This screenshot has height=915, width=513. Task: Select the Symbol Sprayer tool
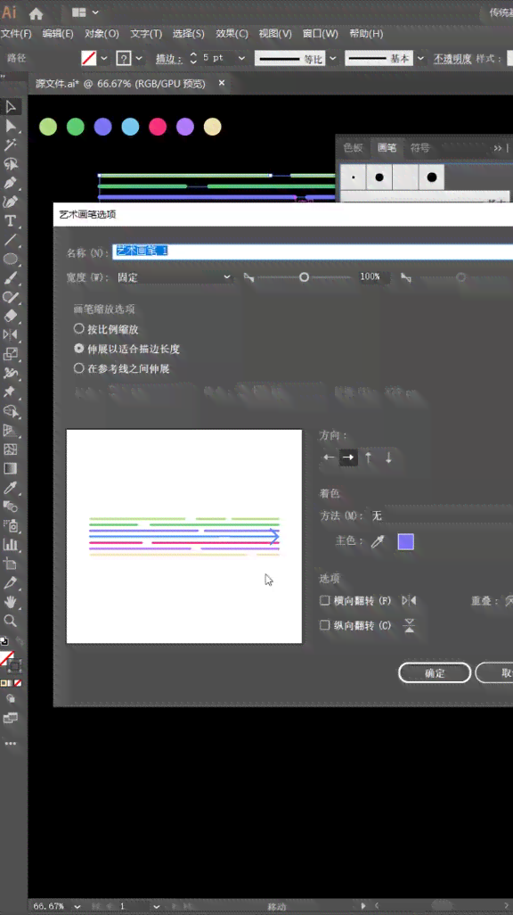11,526
